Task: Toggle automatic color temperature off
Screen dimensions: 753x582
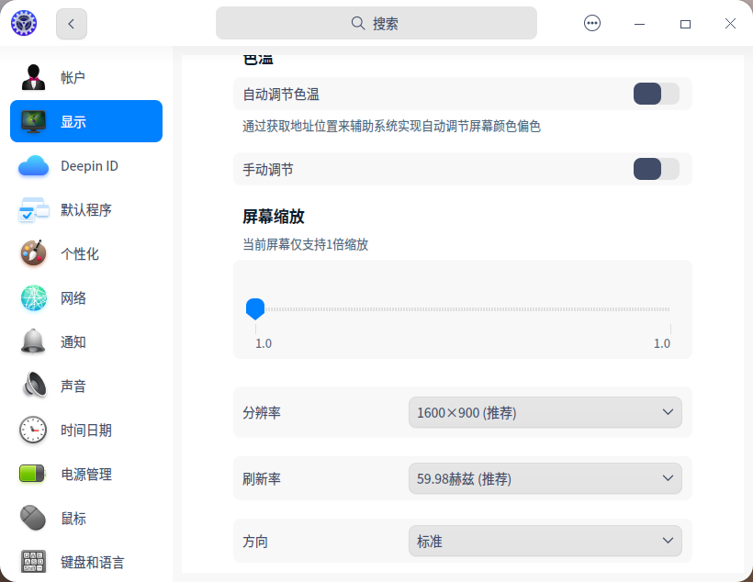Action: [x=656, y=94]
